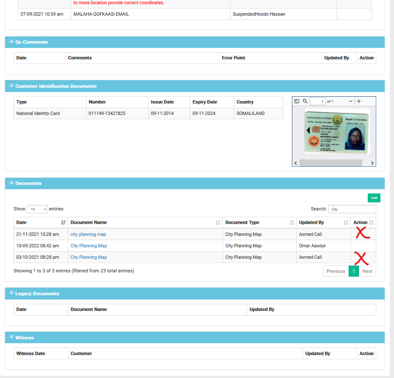Screen dimensions: 394x378
Task: Click Axmed Cali in 21-11-2021 row
Action: point(323,234)
